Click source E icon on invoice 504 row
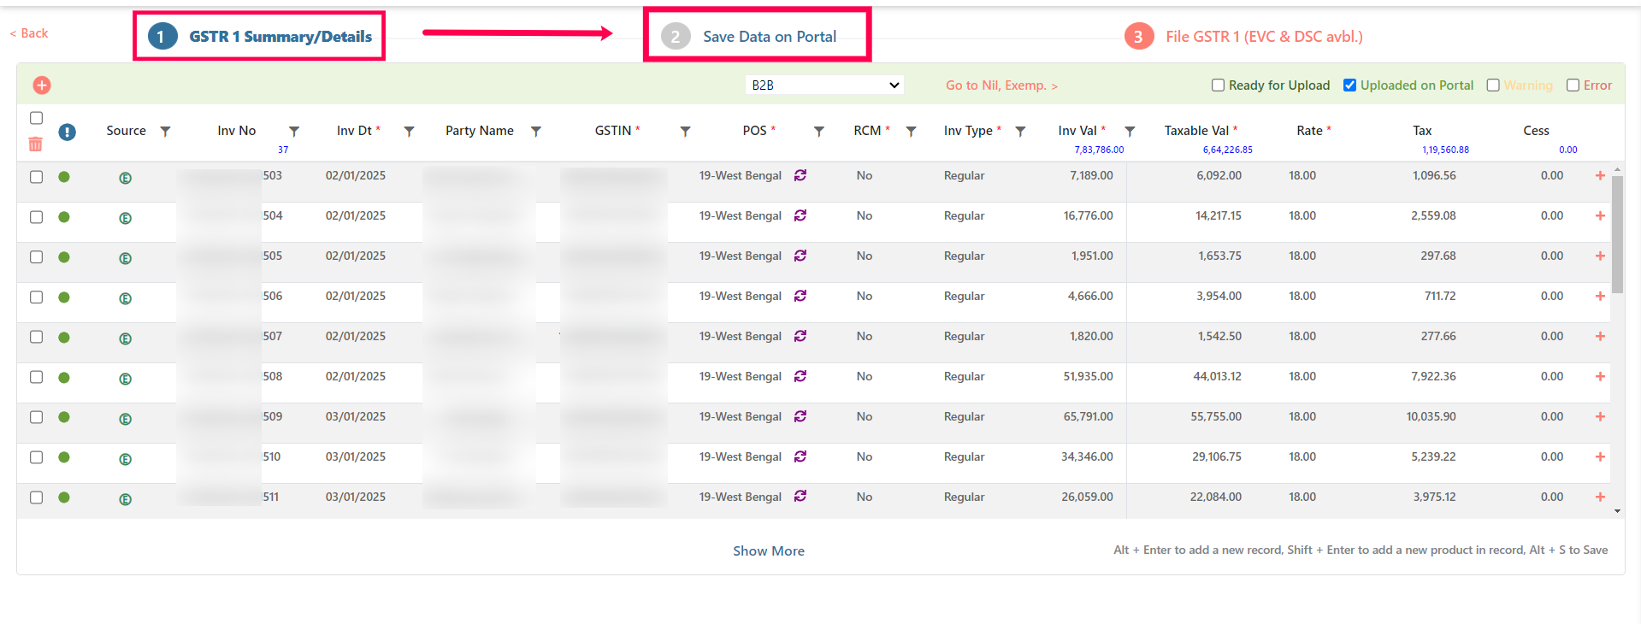 (x=126, y=218)
